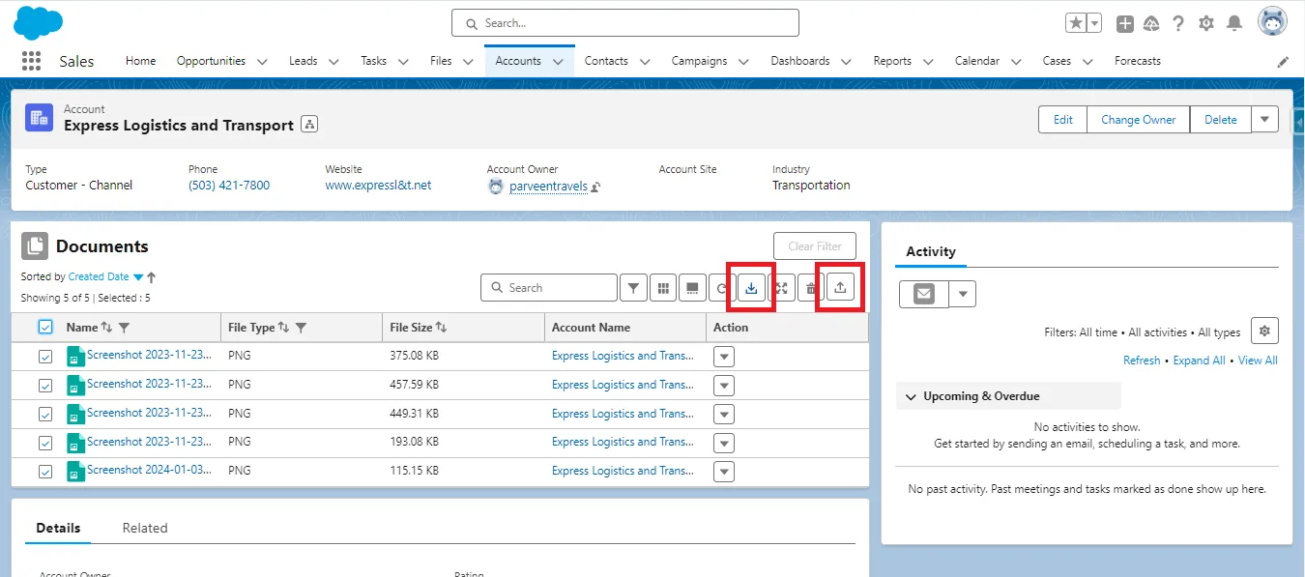Click the global Search bar at top
This screenshot has width=1305, height=577.
click(624, 22)
